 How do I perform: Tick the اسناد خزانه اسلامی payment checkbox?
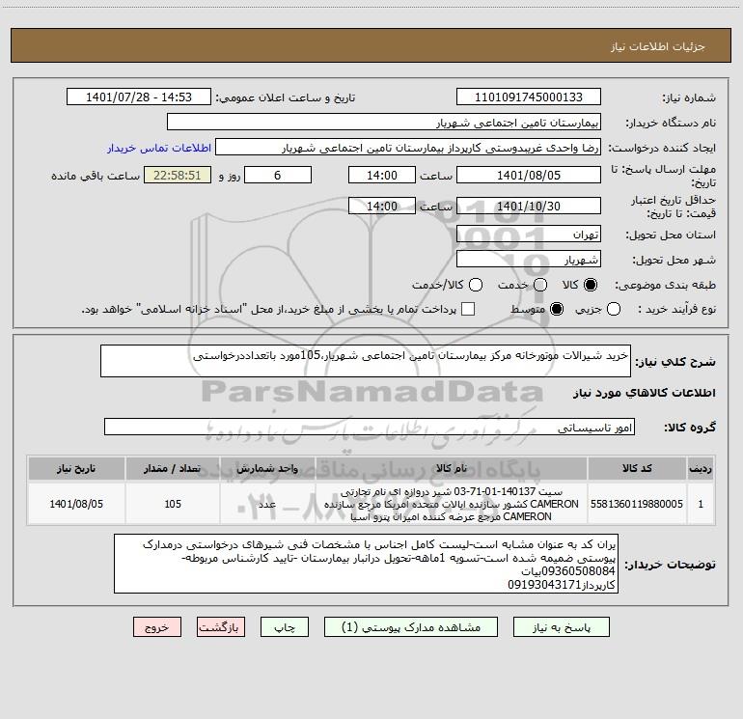[468, 309]
